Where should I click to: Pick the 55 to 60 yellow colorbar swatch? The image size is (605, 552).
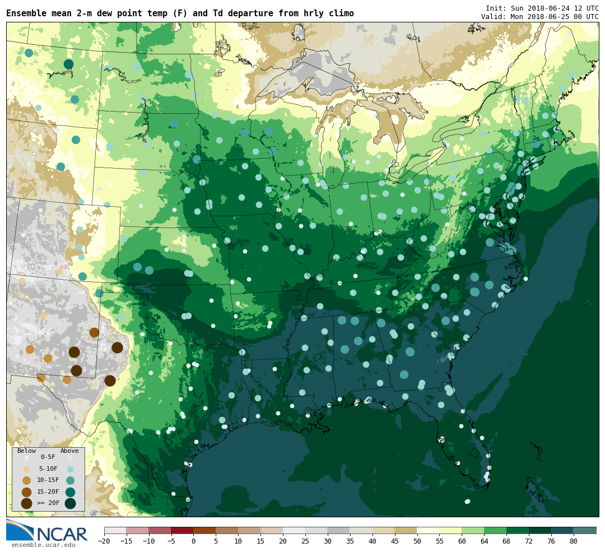(x=451, y=530)
